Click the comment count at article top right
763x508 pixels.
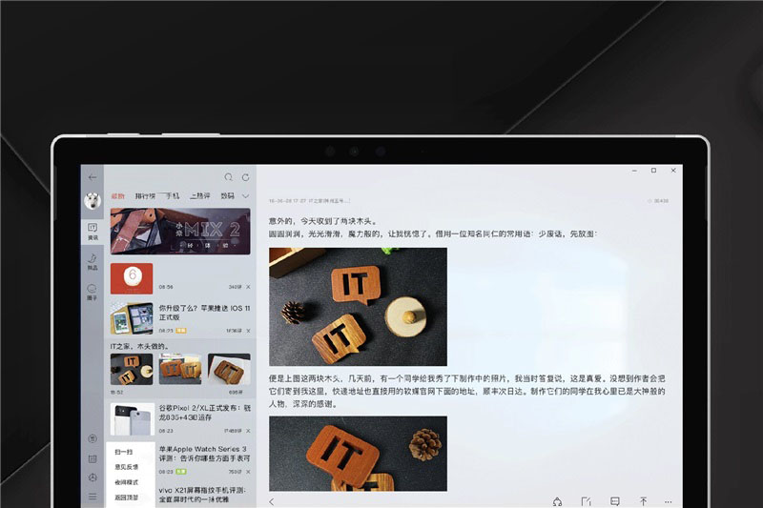point(658,201)
